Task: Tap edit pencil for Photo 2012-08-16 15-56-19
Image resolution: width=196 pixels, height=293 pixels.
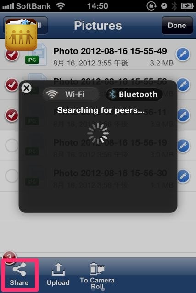Action: coord(183,146)
